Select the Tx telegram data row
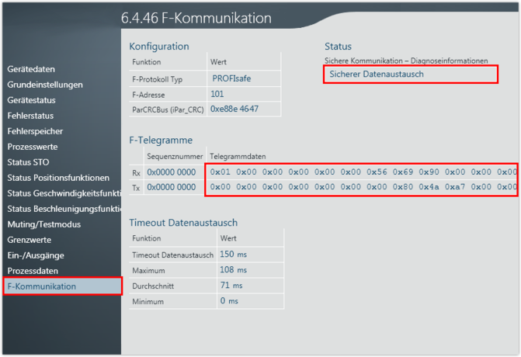 tap(363, 187)
